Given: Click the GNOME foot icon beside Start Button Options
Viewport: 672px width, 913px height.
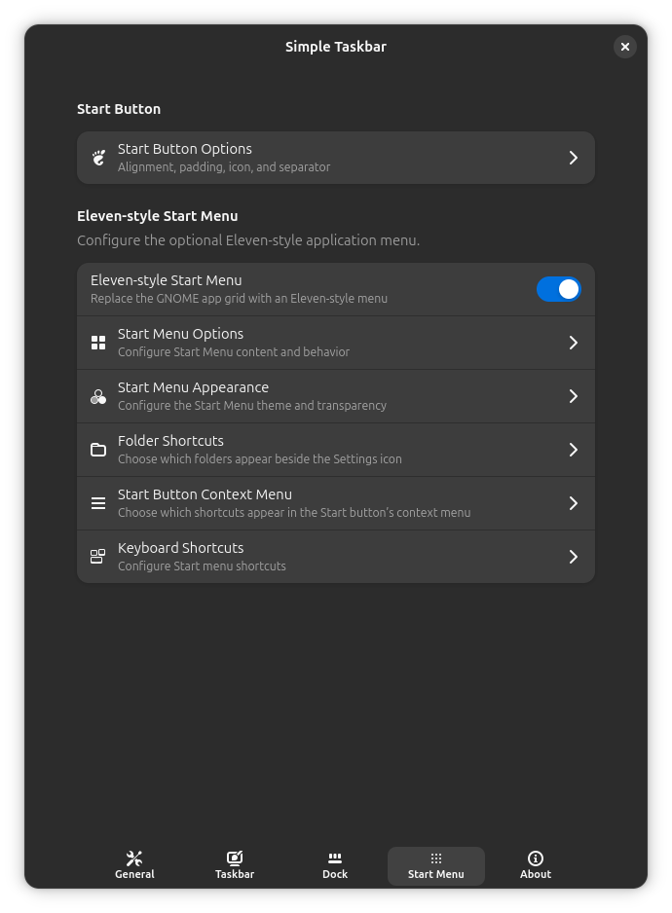Looking at the screenshot, I should point(98,158).
